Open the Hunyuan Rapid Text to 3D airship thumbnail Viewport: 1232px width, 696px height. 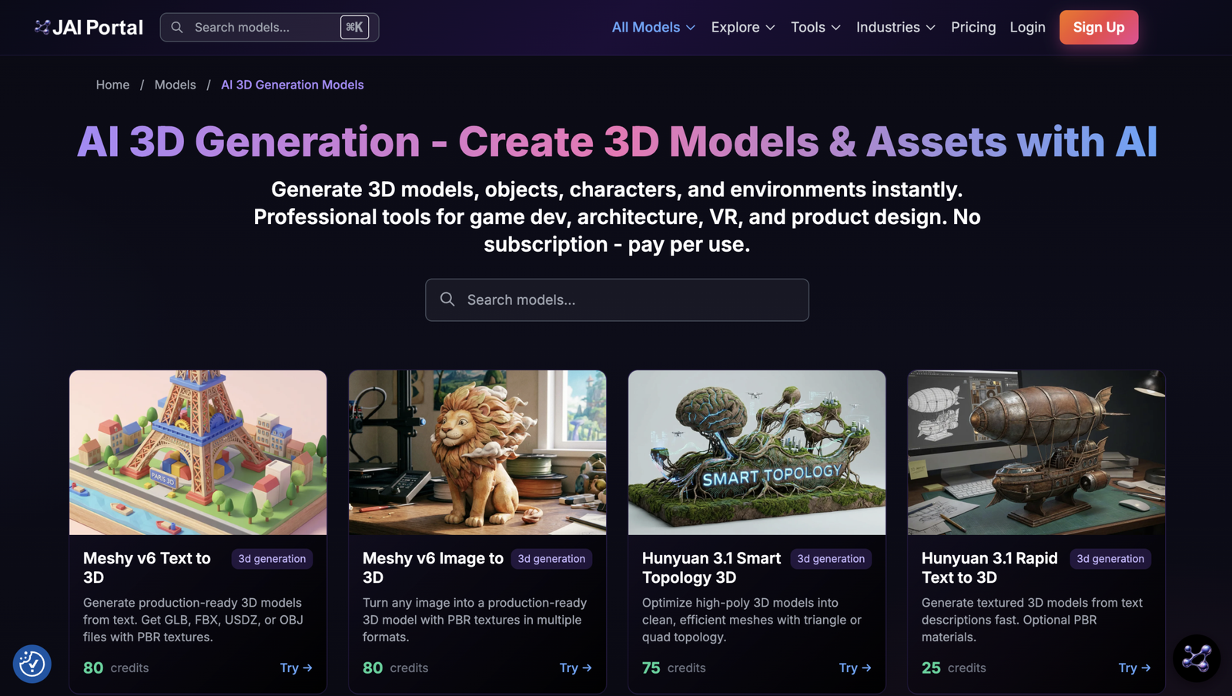[x=1036, y=453]
